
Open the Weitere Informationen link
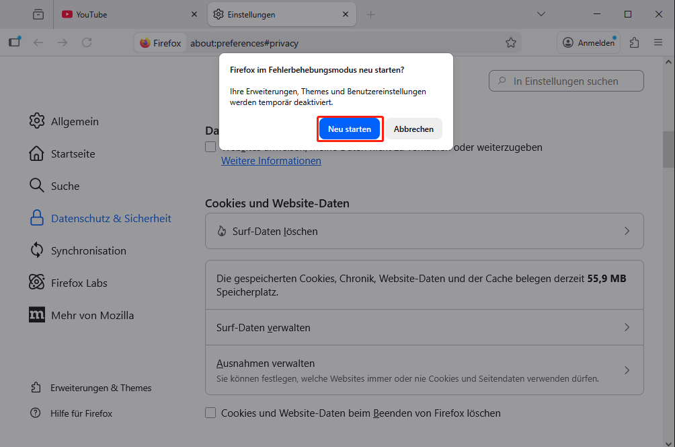click(271, 160)
